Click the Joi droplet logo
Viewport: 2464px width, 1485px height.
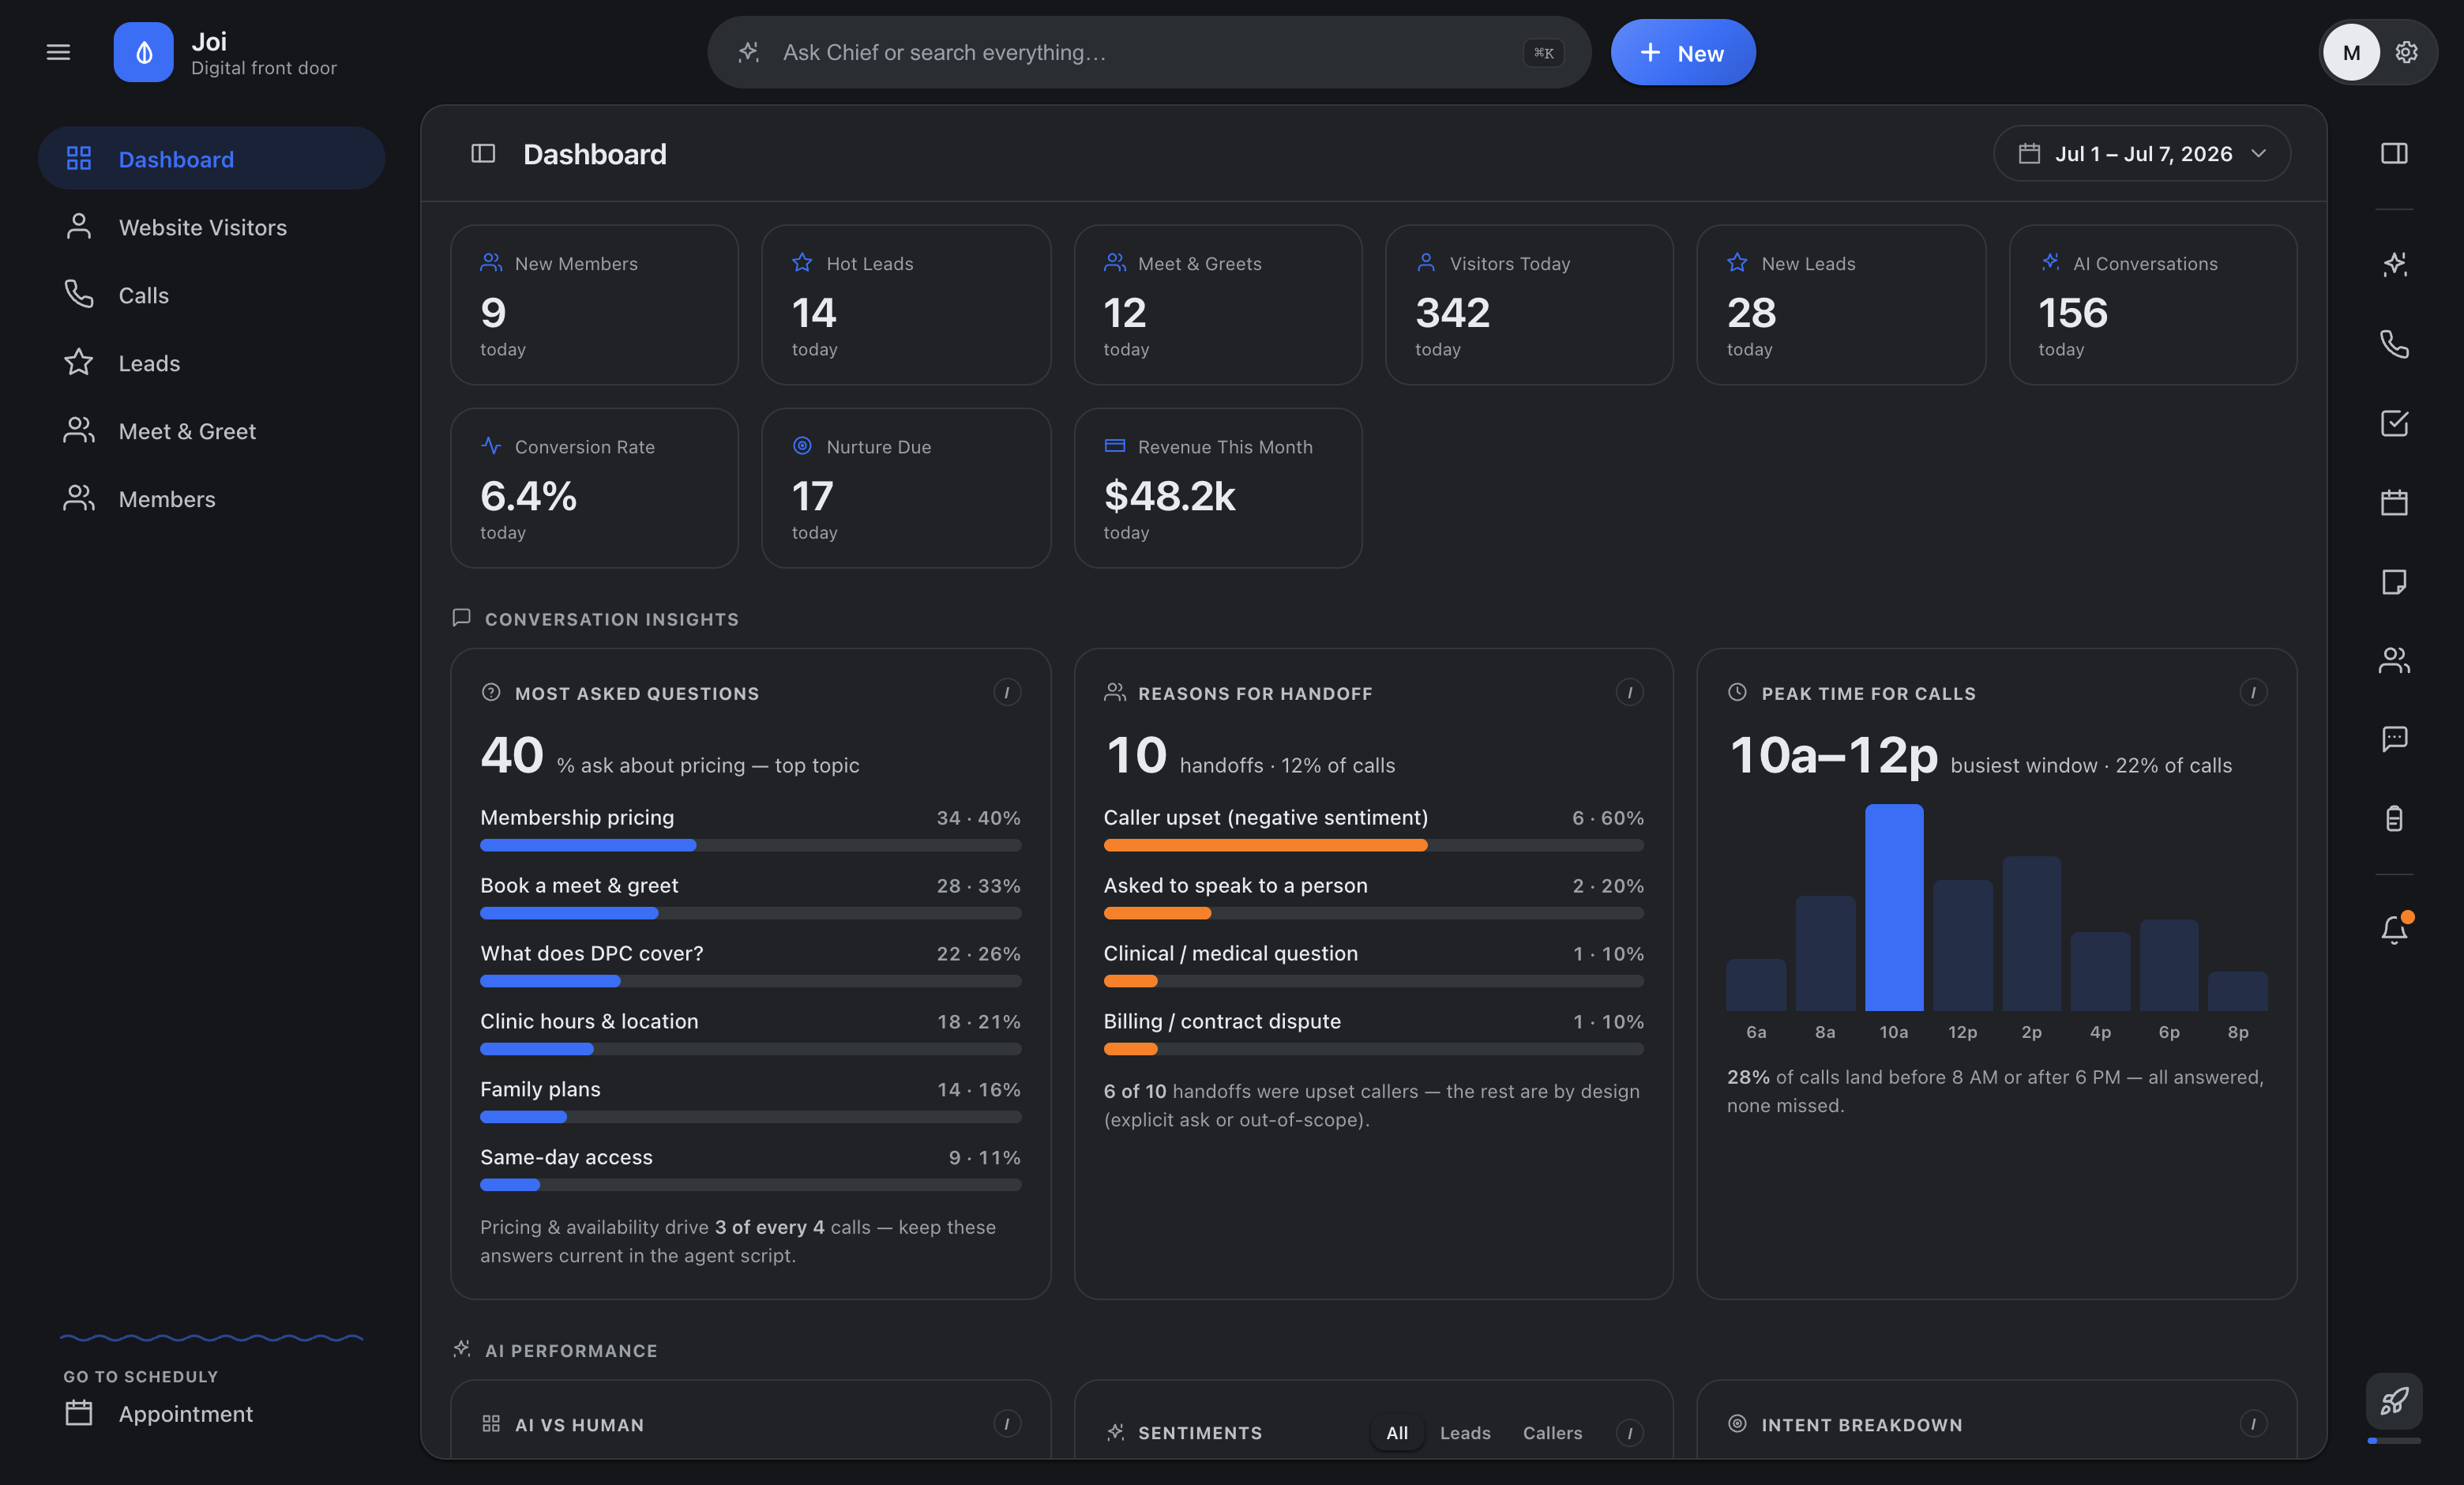143,52
